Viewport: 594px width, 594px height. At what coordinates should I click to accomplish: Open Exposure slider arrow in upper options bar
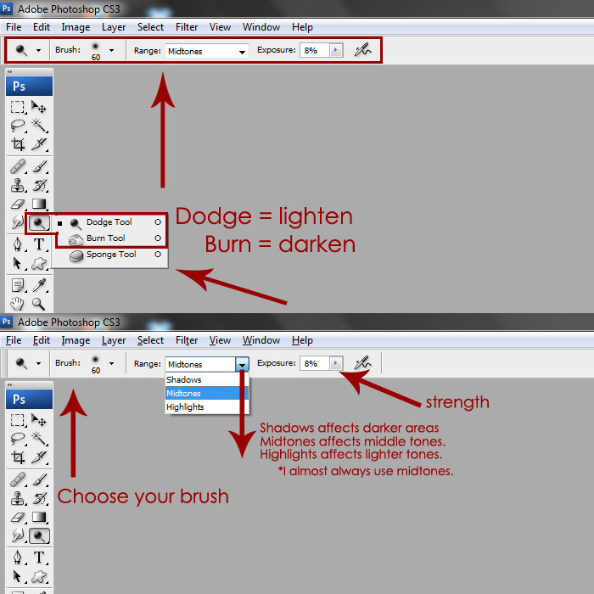coord(336,50)
